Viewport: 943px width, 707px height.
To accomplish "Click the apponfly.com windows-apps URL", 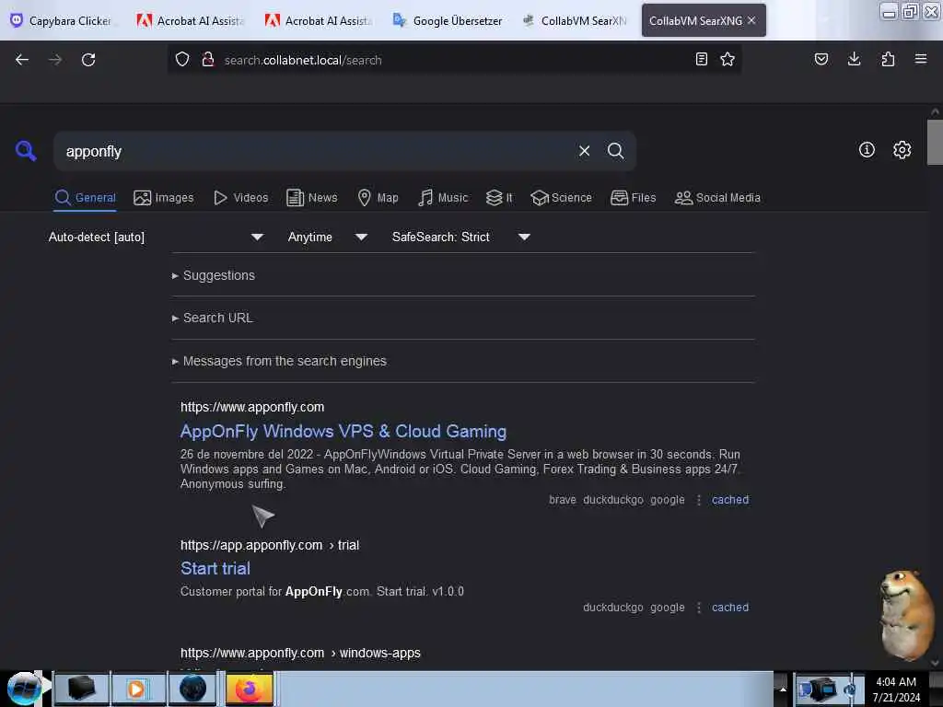I will 300,653.
